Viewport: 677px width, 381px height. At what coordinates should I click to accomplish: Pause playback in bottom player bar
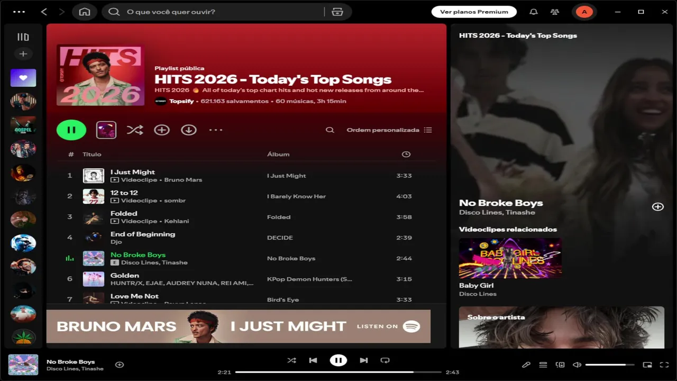(338, 360)
